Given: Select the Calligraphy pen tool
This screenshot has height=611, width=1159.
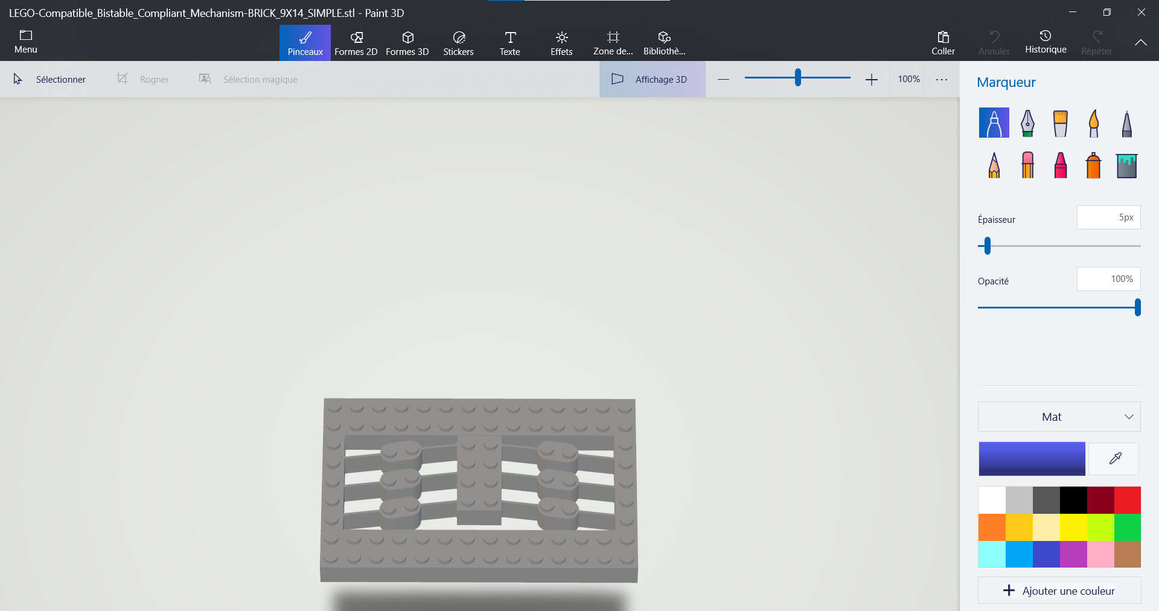Looking at the screenshot, I should point(1027,123).
